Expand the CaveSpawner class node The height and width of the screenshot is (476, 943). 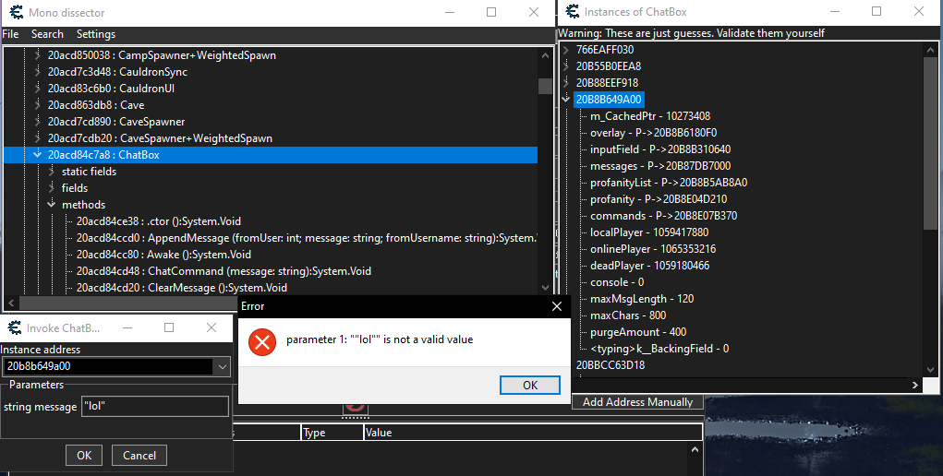point(37,122)
